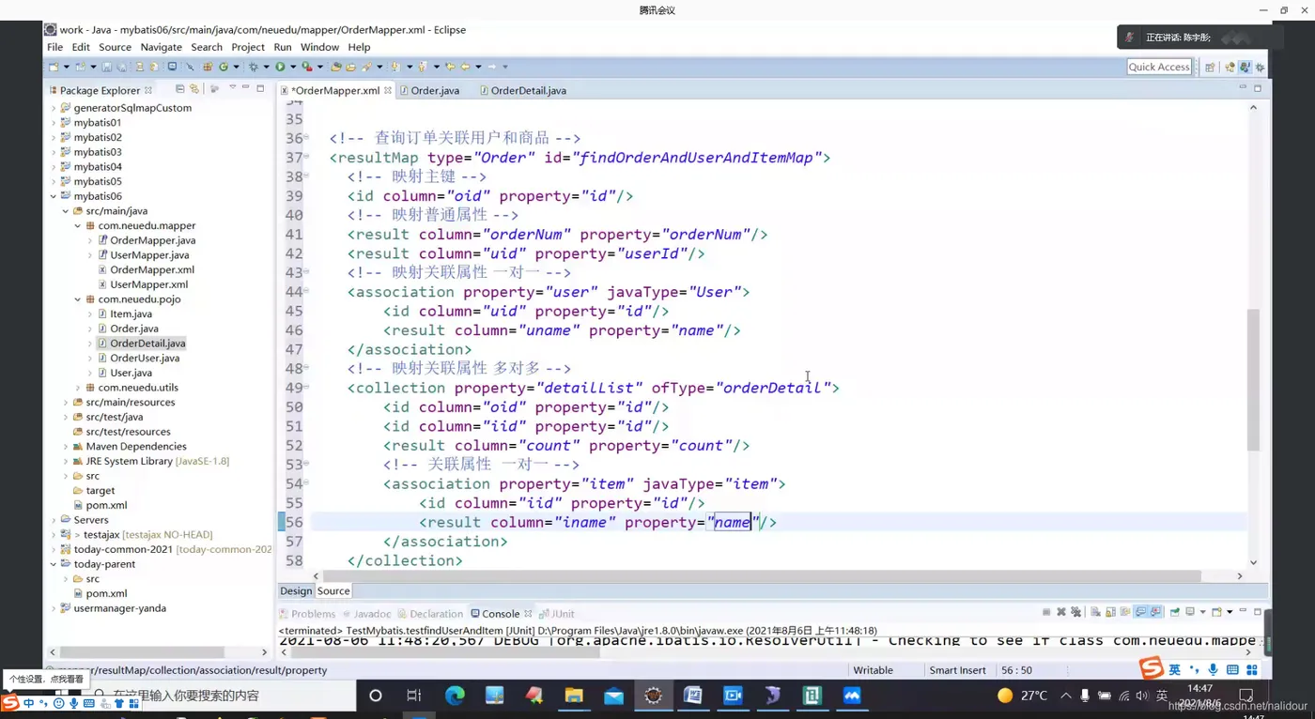Click the New Java Package toolbar icon
The height and width of the screenshot is (719, 1315).
pos(208,67)
